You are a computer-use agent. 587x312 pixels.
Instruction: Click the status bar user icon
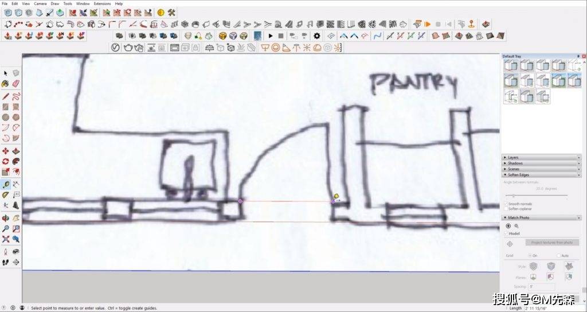tap(22, 308)
